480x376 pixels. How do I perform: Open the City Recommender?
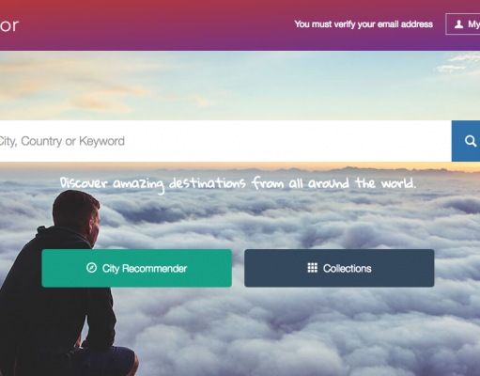coord(136,268)
